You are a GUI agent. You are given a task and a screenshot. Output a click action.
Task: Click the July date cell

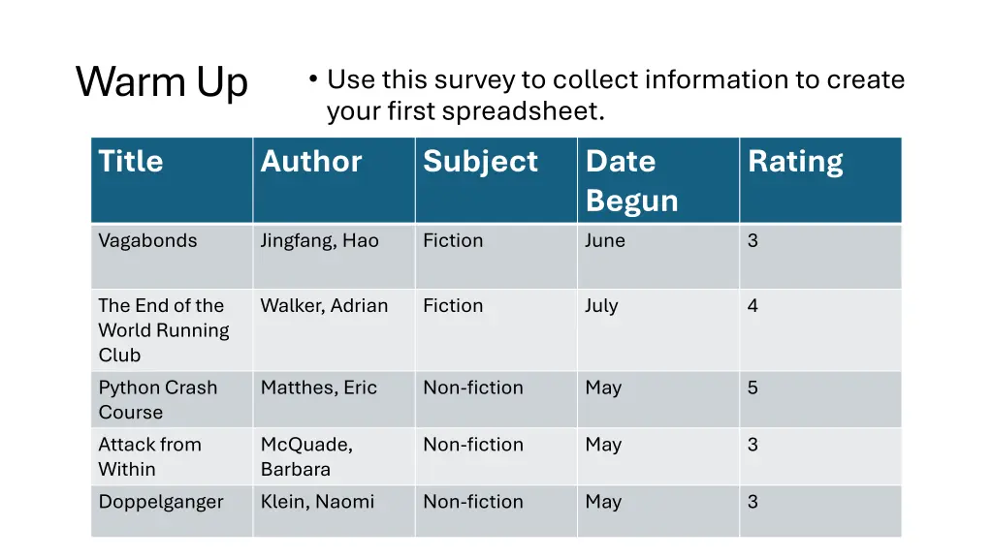[658, 330]
